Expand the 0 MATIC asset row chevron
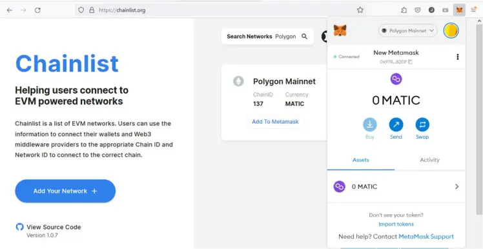 (457, 186)
